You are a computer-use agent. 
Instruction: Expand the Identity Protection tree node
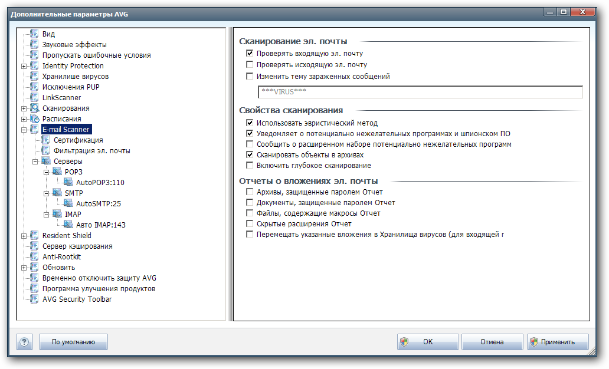coord(24,66)
